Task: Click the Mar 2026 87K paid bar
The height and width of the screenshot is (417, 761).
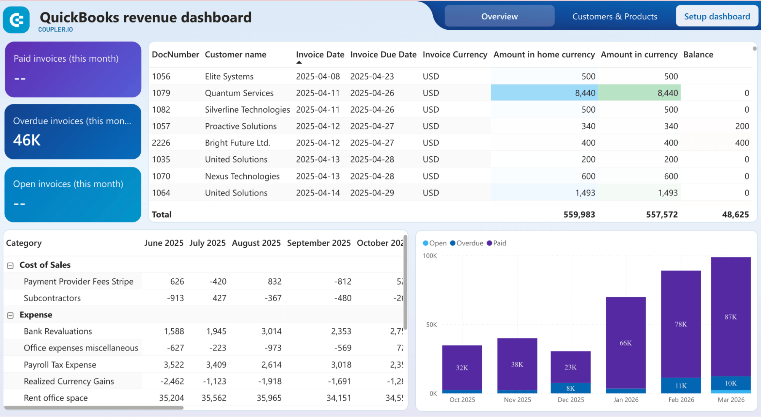Action: pos(731,317)
